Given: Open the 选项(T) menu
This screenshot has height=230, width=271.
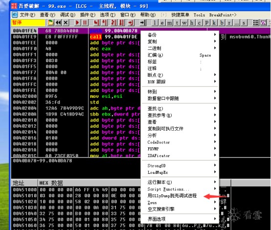Looking at the screenshot, I should tap(108, 15).
